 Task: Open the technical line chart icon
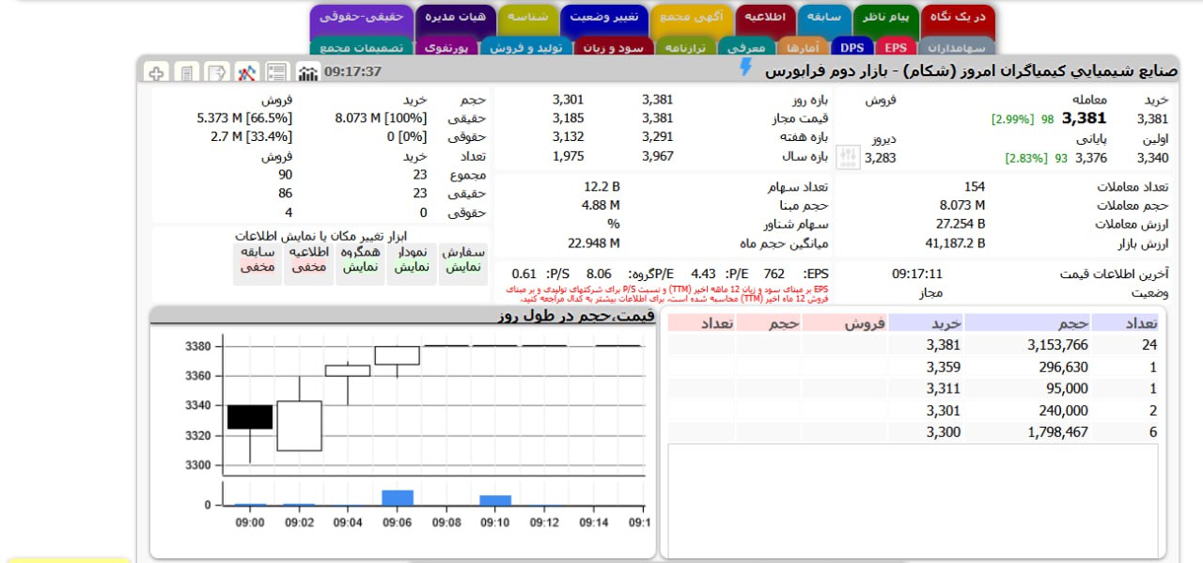point(247,72)
